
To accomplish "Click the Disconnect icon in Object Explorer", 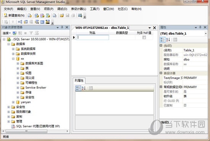I will click(20, 33).
